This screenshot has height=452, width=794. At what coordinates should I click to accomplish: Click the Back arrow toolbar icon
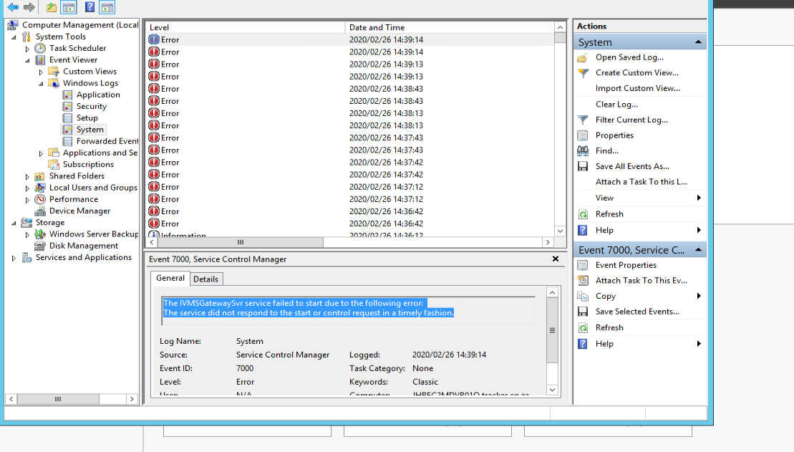coord(13,7)
